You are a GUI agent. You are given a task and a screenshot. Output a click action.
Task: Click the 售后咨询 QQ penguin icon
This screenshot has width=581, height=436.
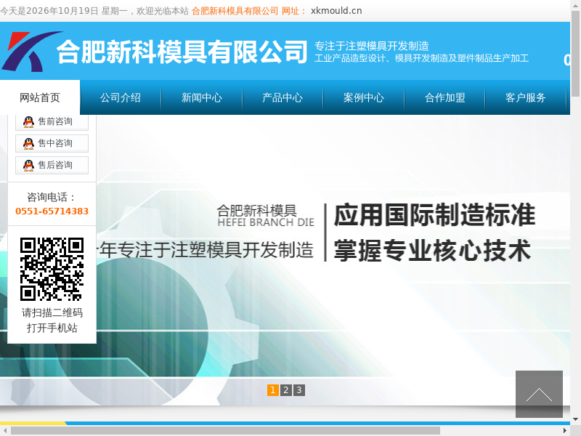(28, 166)
